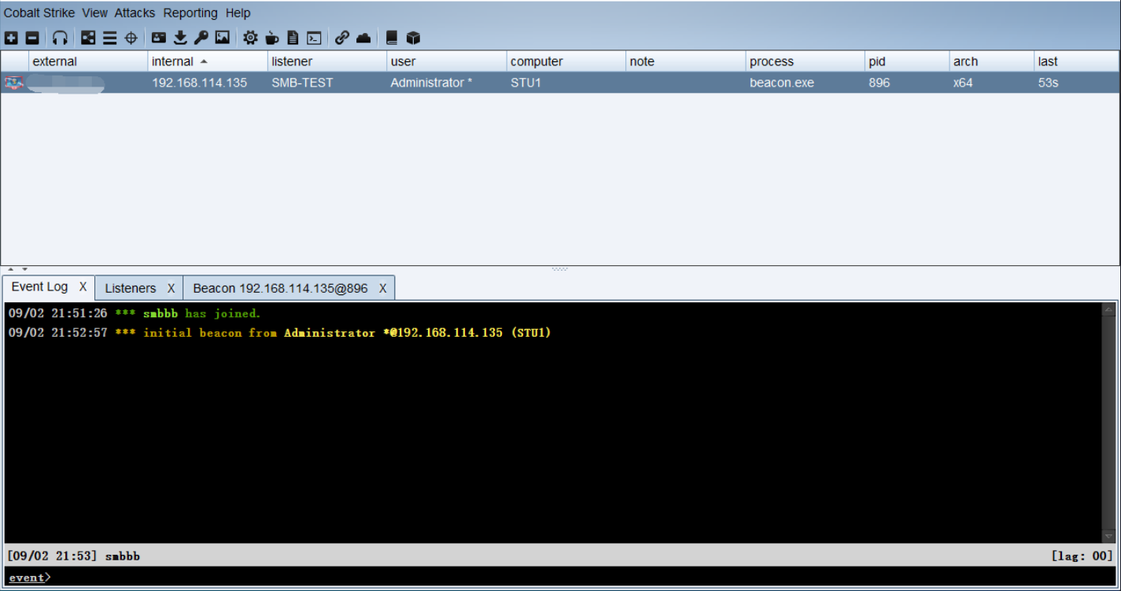Switch to session table view icon
1121x591 pixels.
[x=109, y=38]
